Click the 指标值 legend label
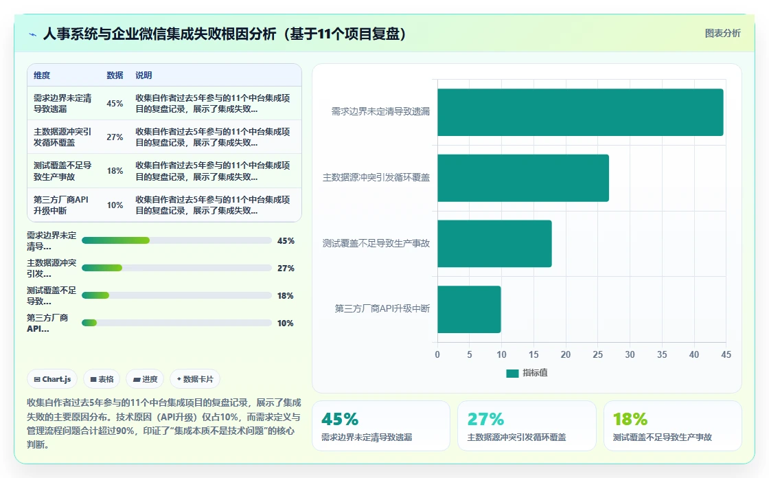The image size is (769, 478). point(535,373)
